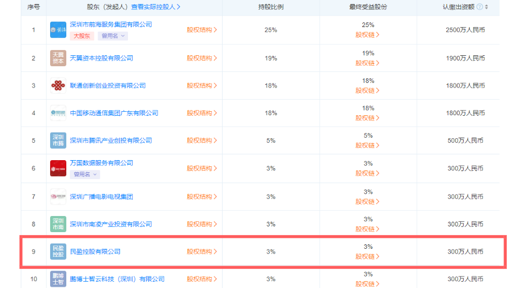Open 股权链 for 万国数据服务 row

[367, 173]
